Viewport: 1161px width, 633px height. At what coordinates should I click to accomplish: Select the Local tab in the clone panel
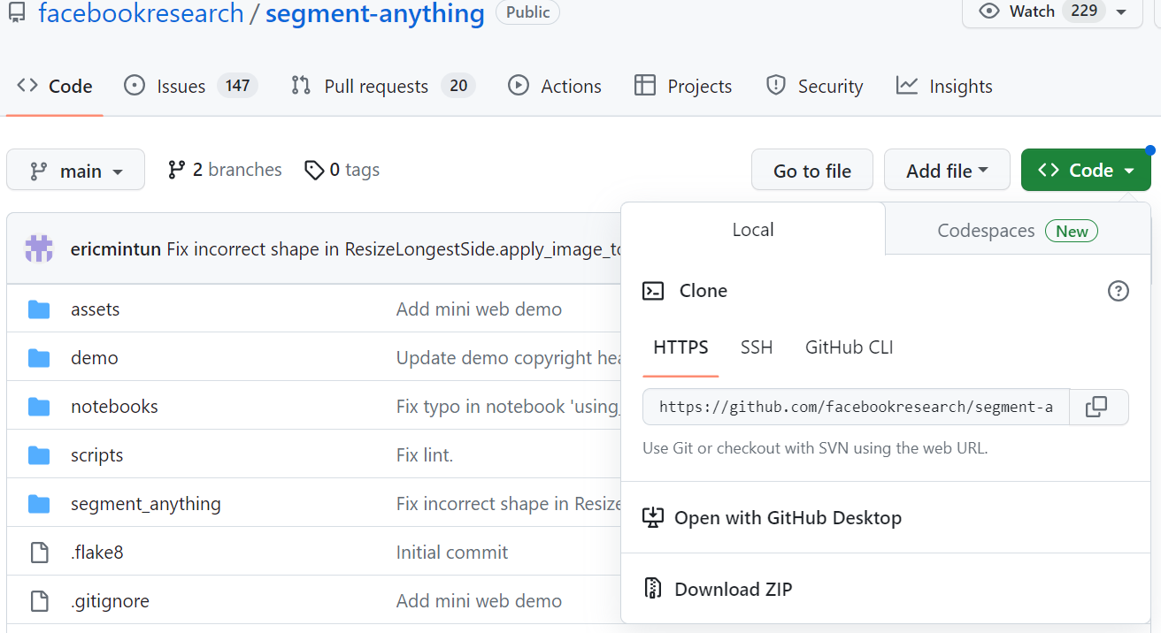[753, 230]
